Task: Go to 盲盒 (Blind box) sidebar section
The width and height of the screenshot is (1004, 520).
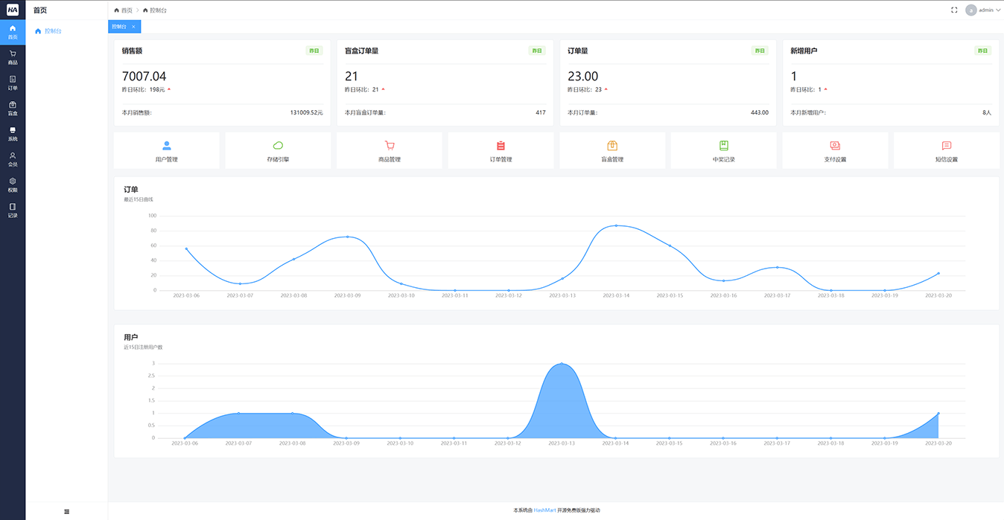Action: [x=13, y=109]
